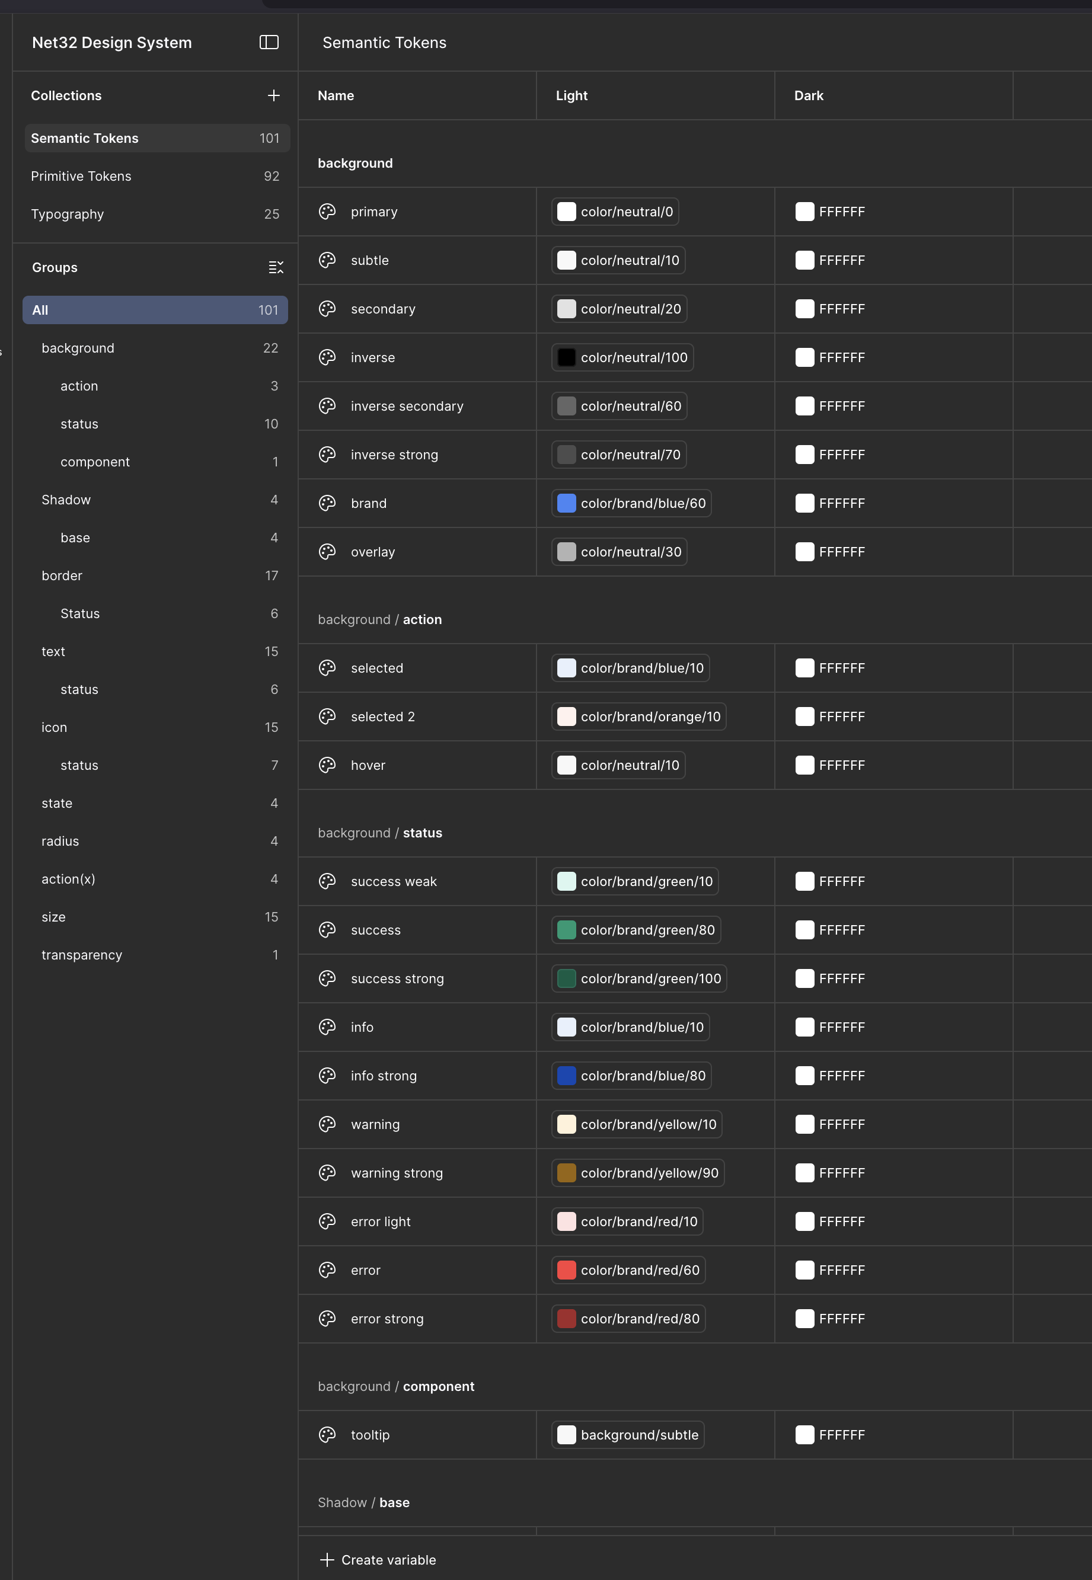
Task: Select the border group
Action: pyautogui.click(x=155, y=576)
